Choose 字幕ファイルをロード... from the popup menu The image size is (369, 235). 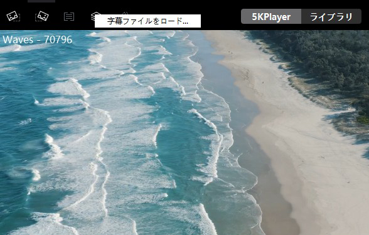147,21
